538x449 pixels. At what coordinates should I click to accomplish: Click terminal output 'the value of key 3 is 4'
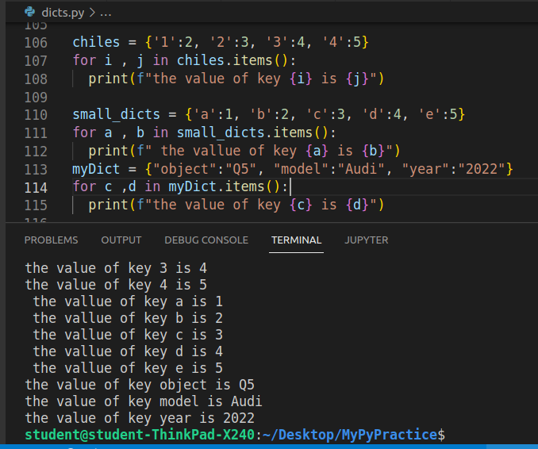click(116, 268)
